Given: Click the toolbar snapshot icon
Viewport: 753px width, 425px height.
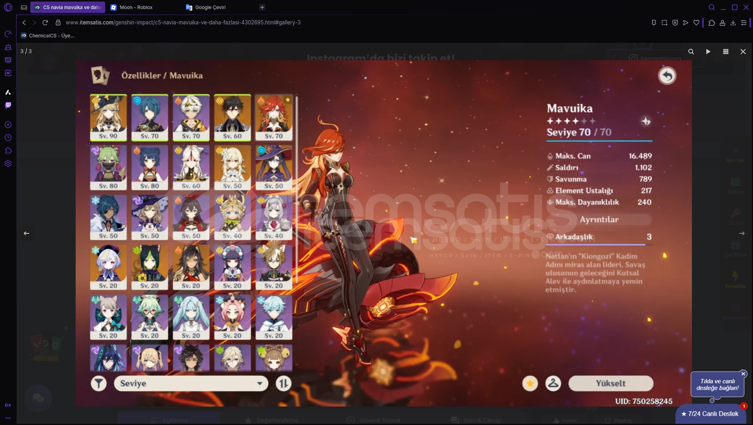Looking at the screenshot, I should 664,22.
